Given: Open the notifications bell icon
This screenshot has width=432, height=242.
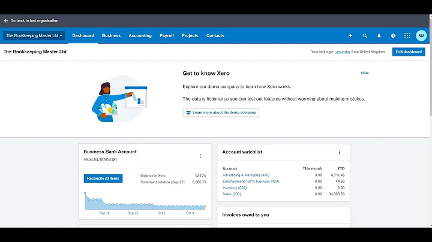Looking at the screenshot, I should [x=379, y=36].
